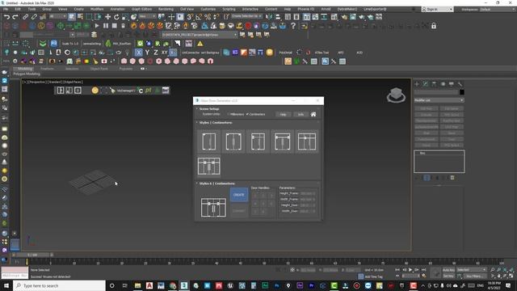Screen dimensions: 517x291
Task: Select the Move tool icon
Action: (107, 17)
